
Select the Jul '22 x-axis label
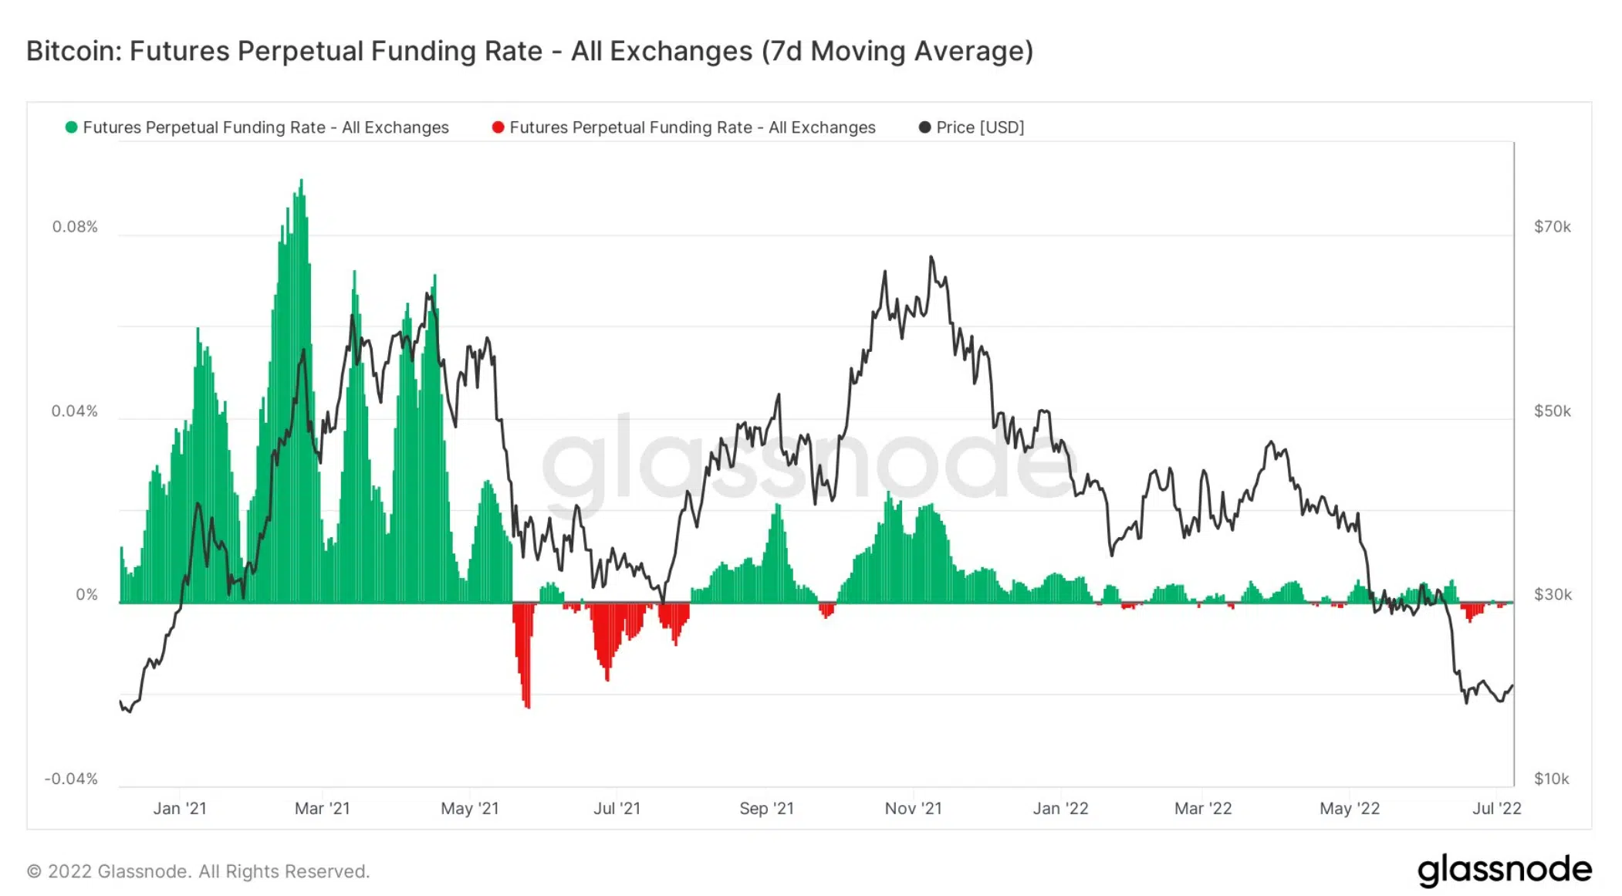1496,808
